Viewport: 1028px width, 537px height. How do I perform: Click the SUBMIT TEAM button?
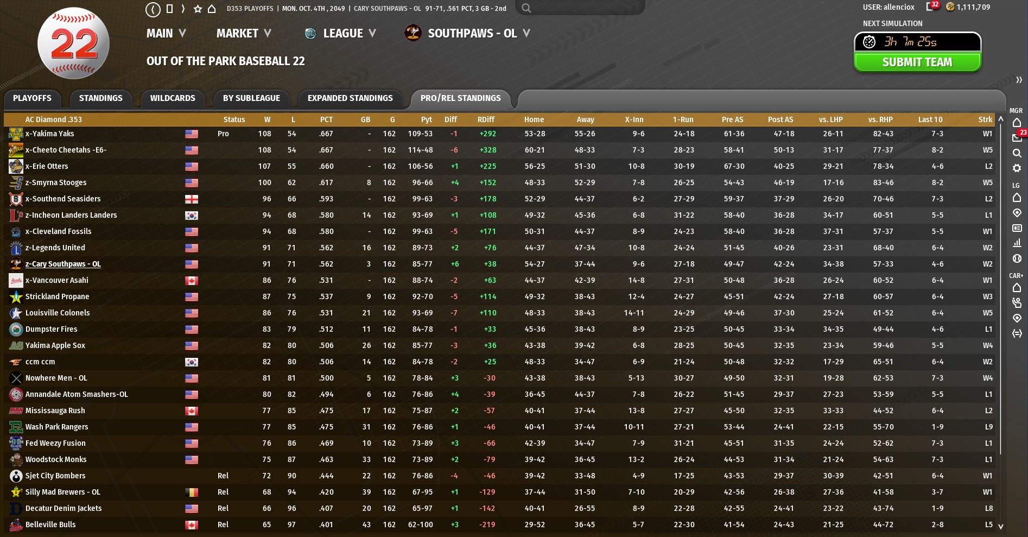[x=917, y=62]
